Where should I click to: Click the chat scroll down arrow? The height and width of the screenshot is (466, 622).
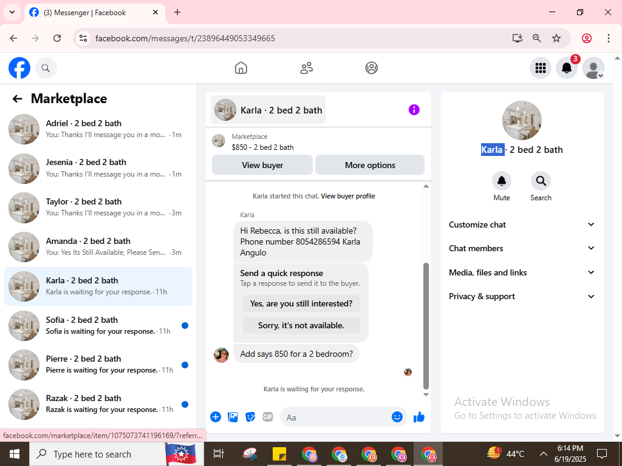pos(426,394)
